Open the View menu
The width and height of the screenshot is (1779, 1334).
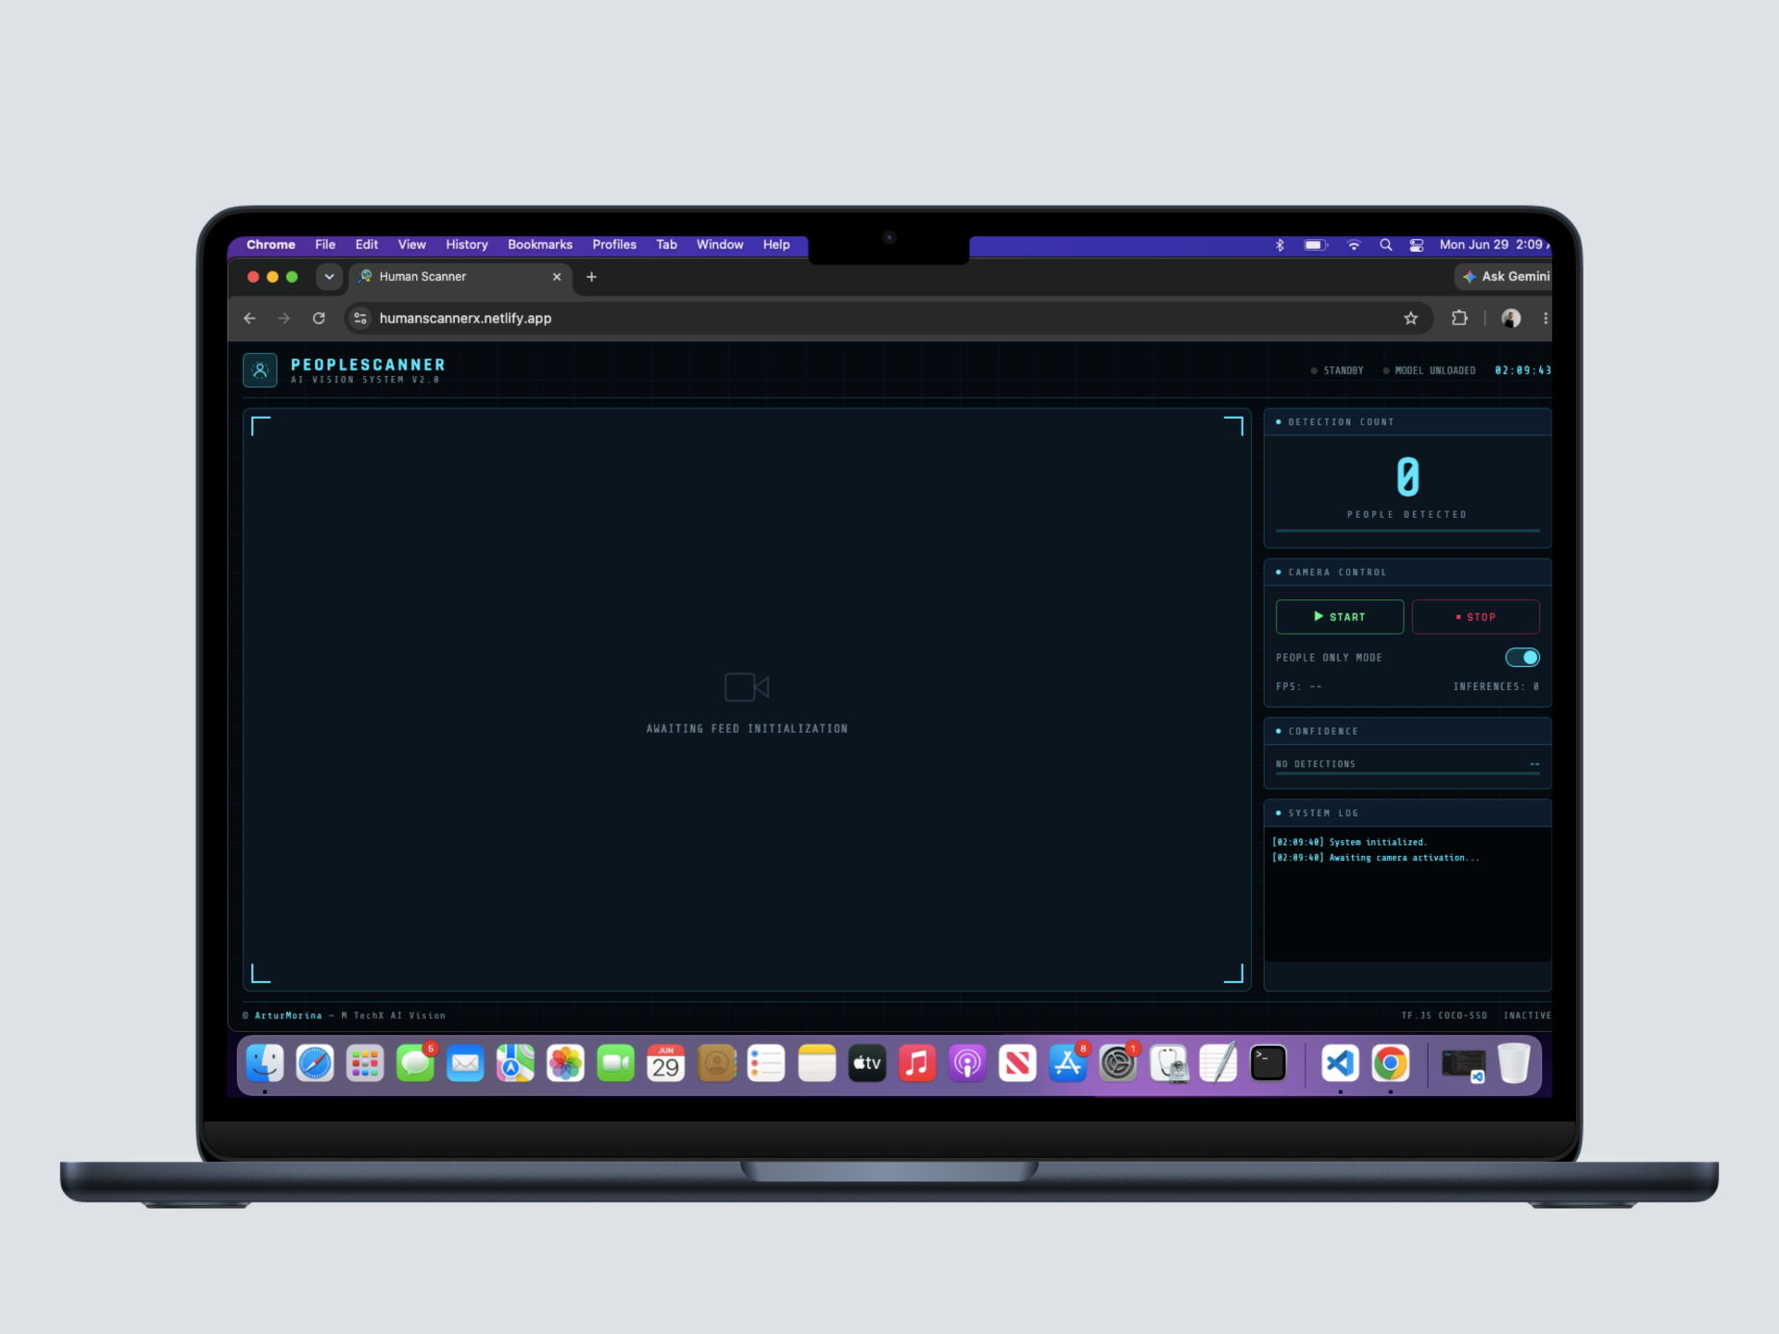coord(412,245)
